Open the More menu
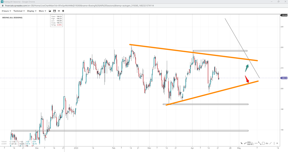 (x=42, y=11)
